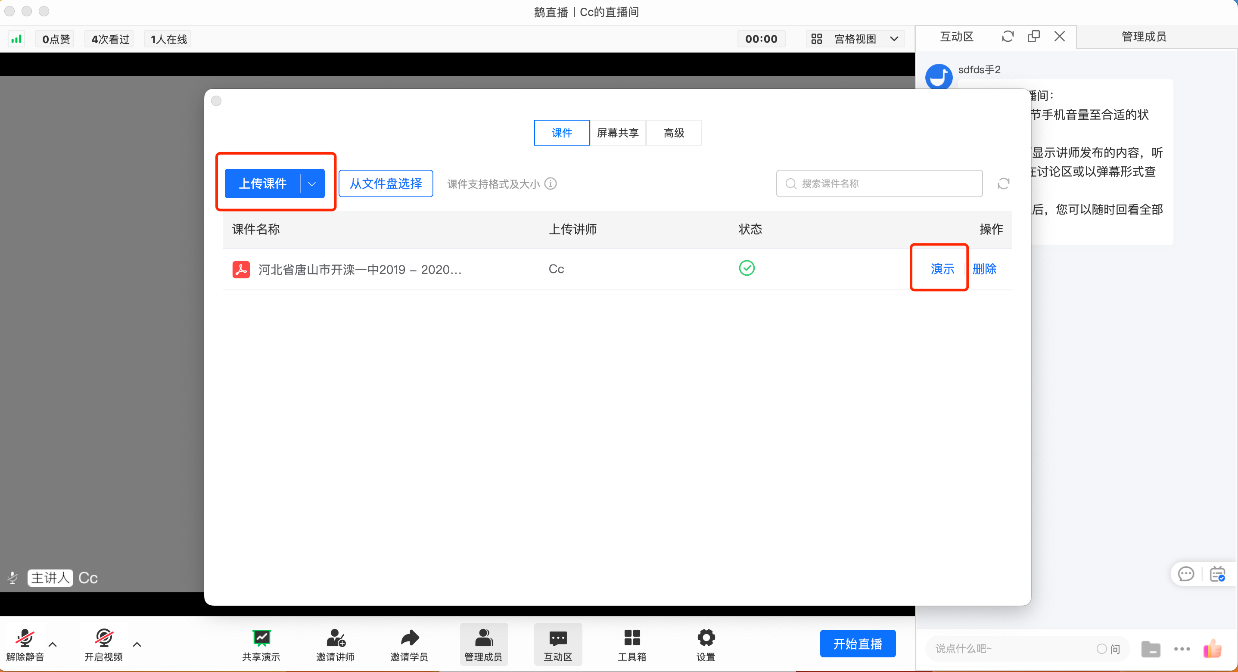Switch to the 屏幕共享 tab
Screen dimensions: 1238x672
point(618,133)
